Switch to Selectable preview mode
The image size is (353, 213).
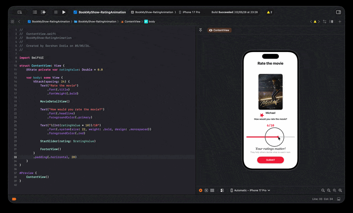point(206,190)
